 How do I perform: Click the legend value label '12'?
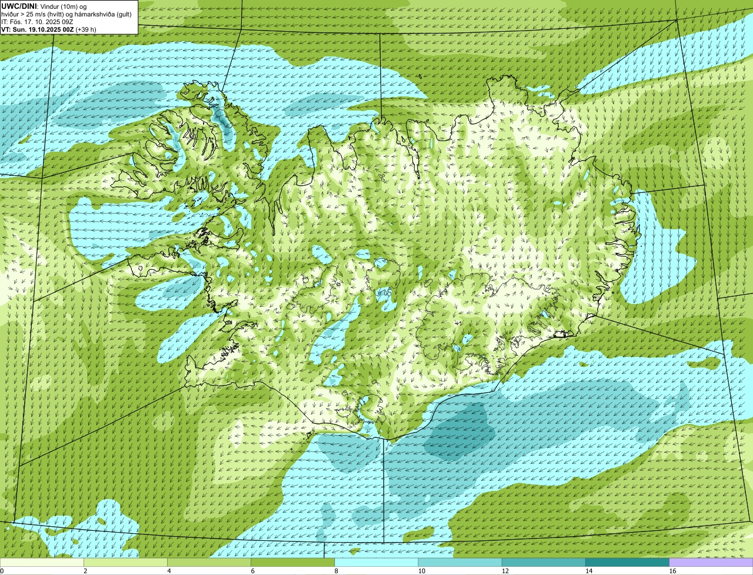click(505, 571)
